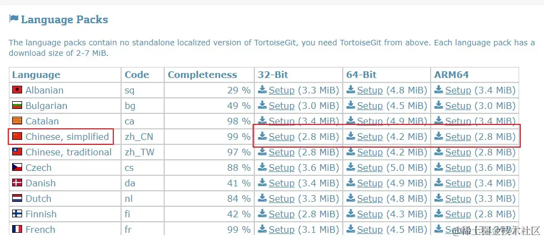
Task: Click the Language Packs heading flag icon
Action: (x=13, y=19)
